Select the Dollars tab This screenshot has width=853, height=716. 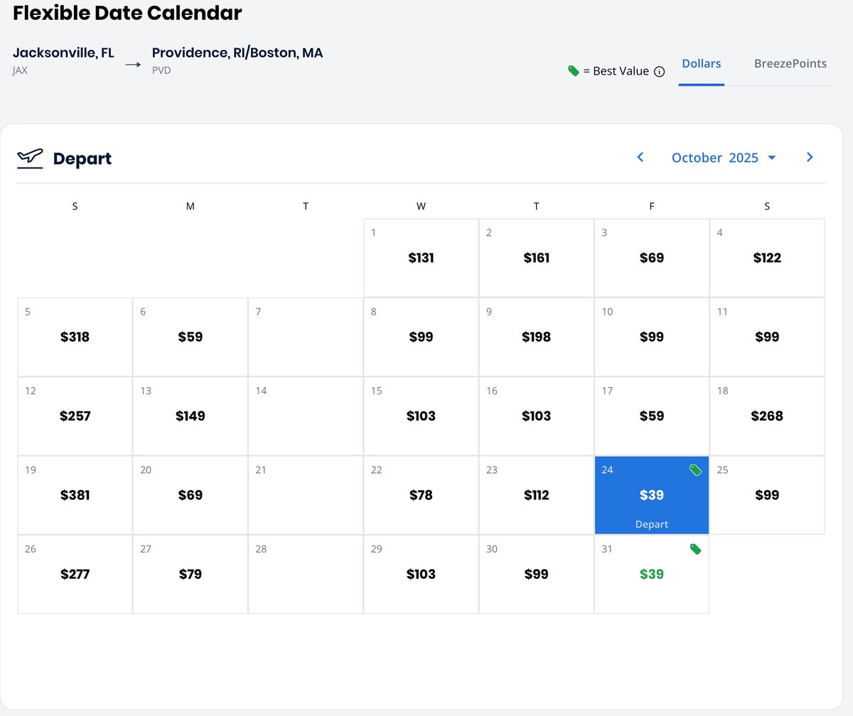701,63
